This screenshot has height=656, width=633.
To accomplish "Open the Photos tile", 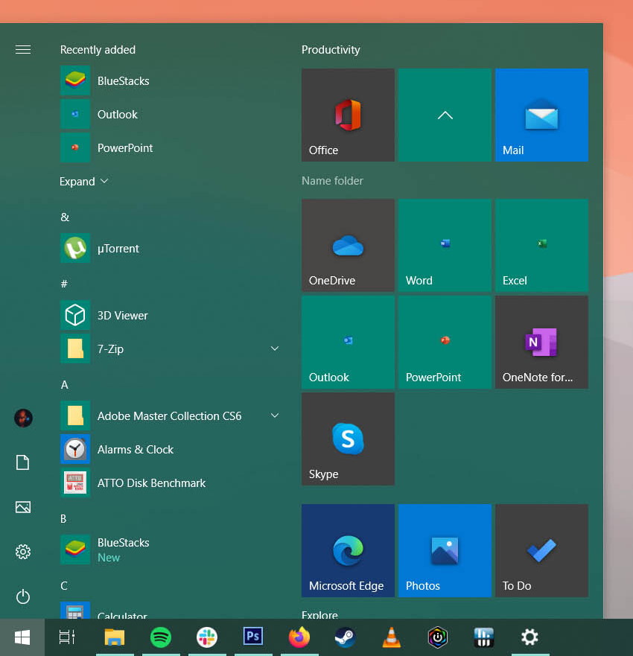I will pyautogui.click(x=445, y=550).
